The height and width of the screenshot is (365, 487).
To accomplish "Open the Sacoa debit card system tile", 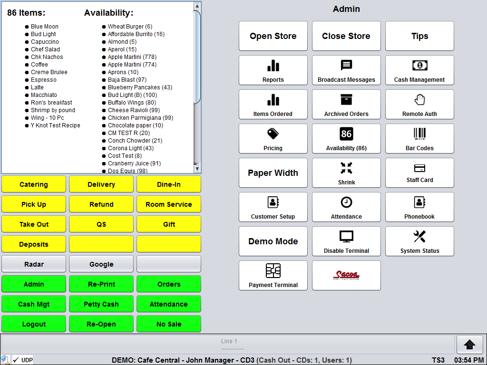I will (x=346, y=275).
